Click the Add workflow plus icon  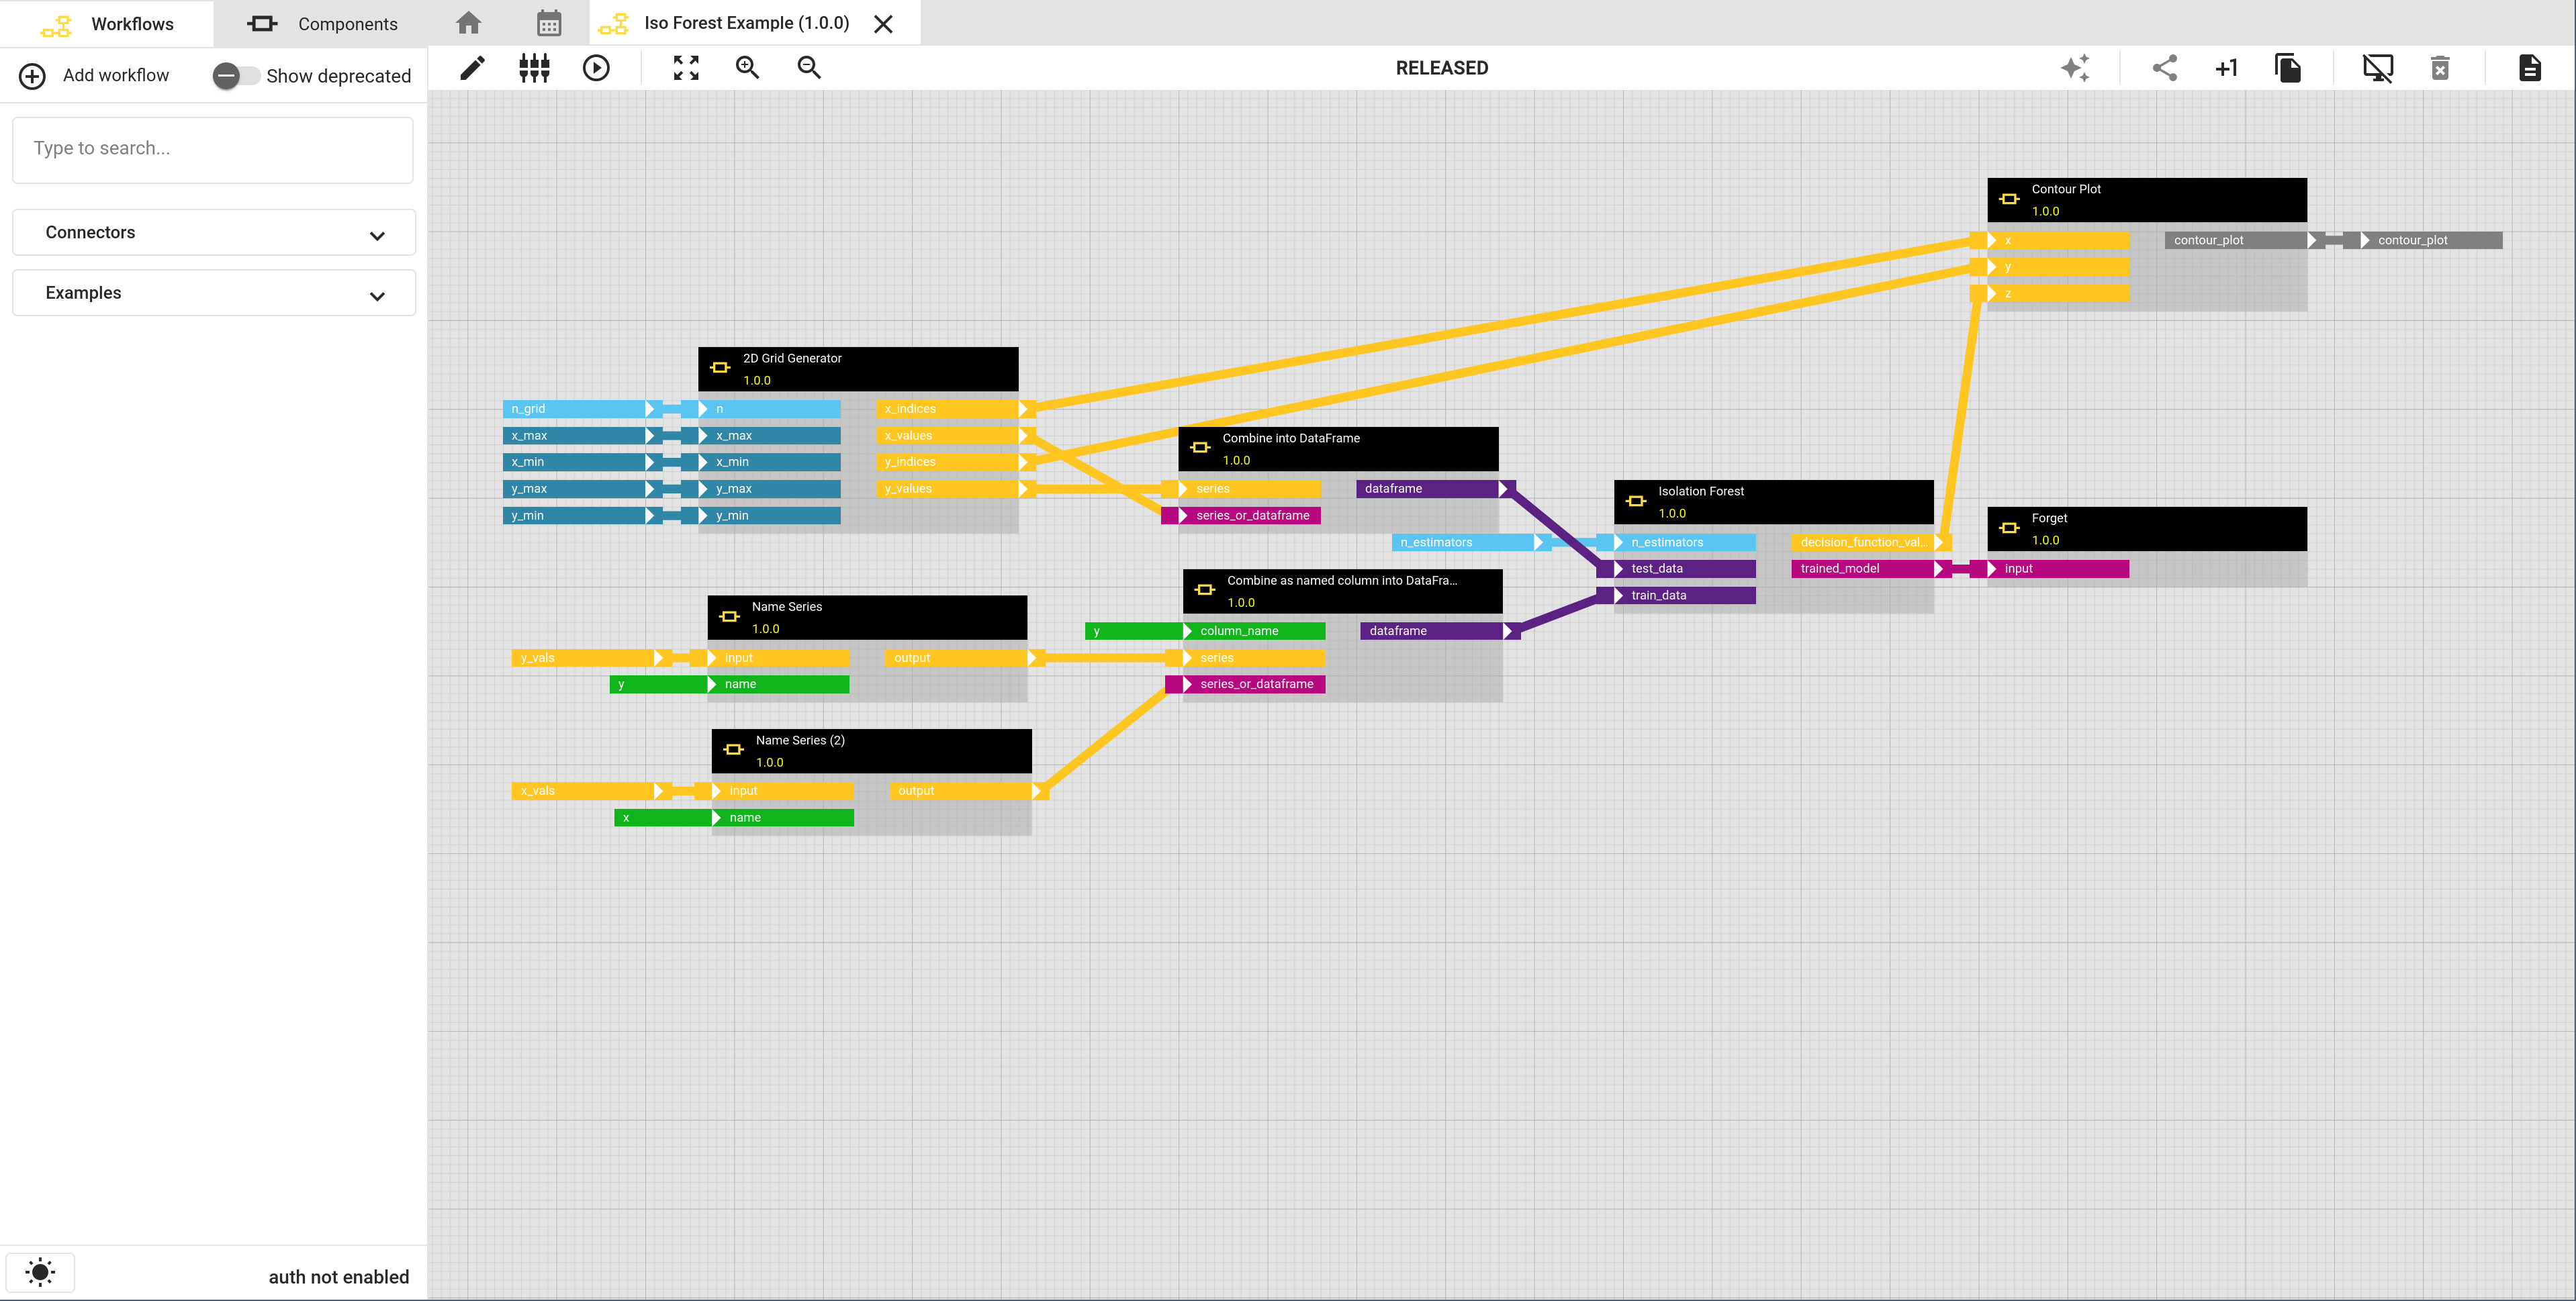click(x=32, y=76)
